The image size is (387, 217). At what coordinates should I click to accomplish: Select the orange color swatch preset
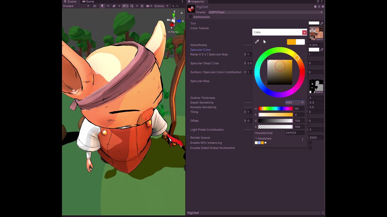262,143
